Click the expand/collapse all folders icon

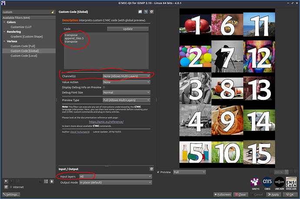click(46, 182)
